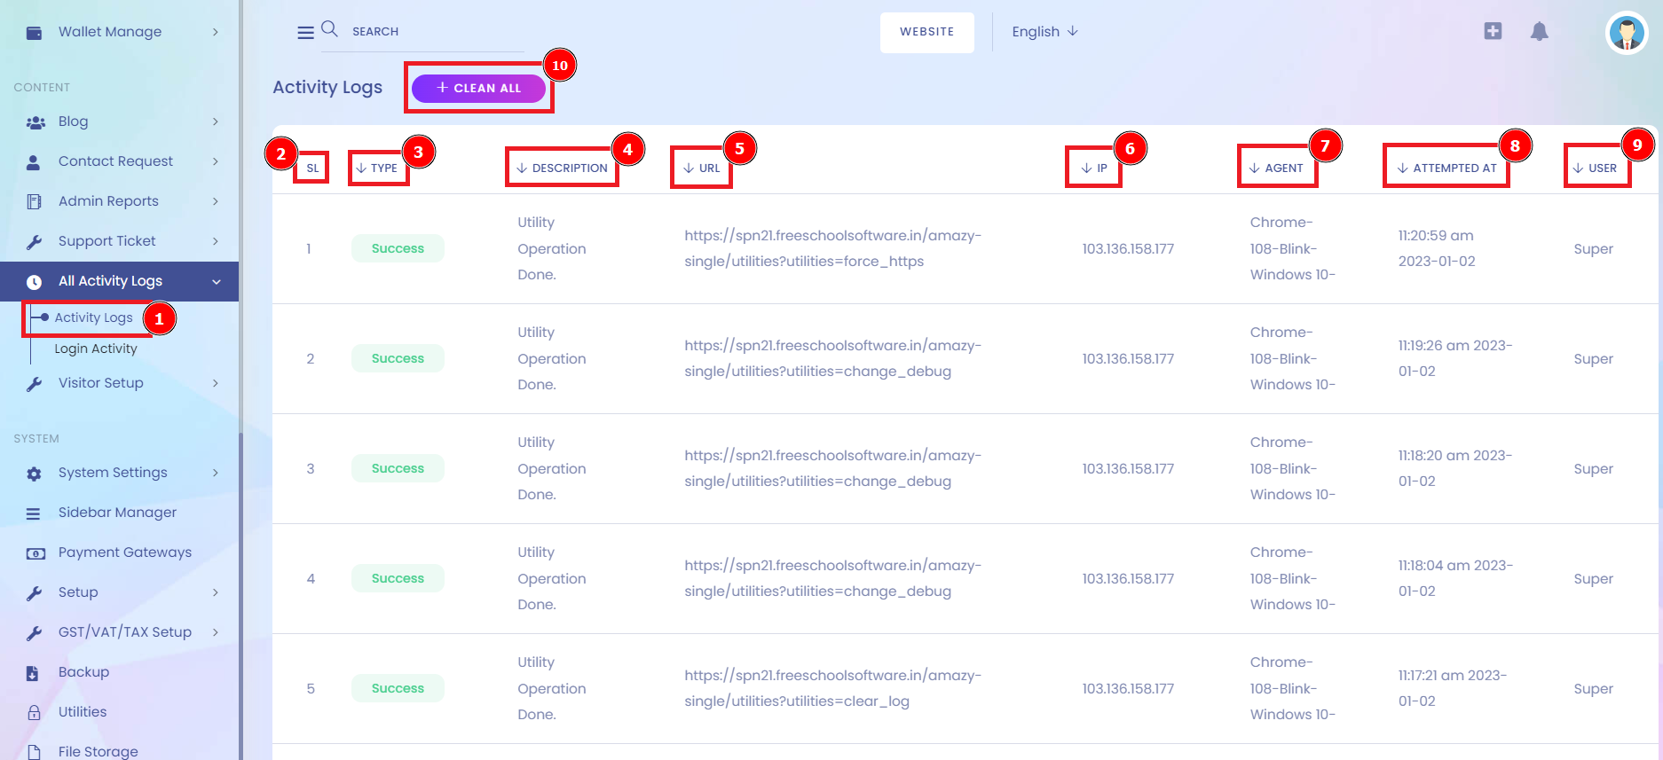Viewport: 1663px width, 760px height.
Task: Click the SL column header
Action: tap(312, 168)
